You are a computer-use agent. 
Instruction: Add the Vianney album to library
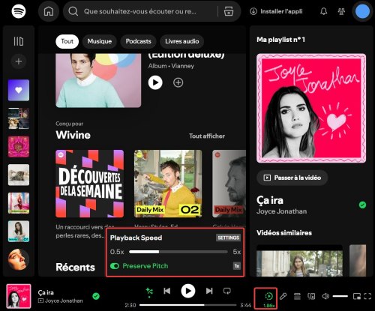tap(178, 82)
